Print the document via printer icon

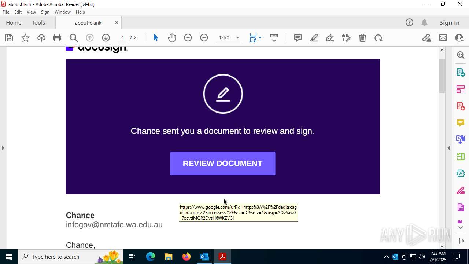click(x=57, y=38)
